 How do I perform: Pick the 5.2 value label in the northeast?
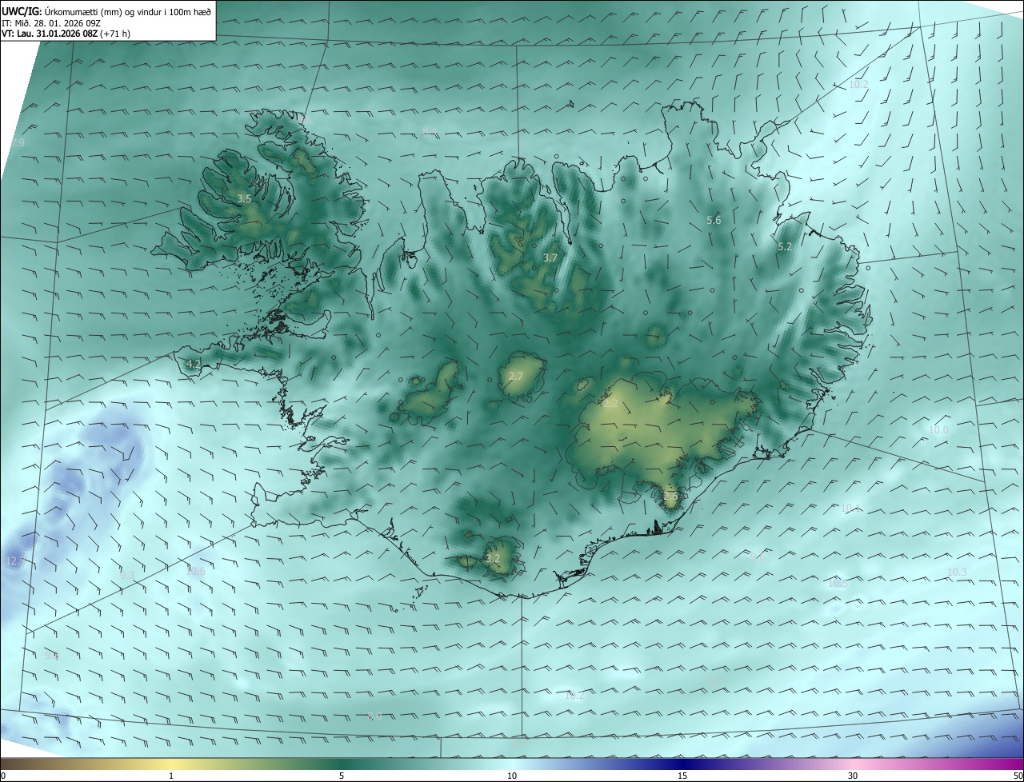(785, 247)
